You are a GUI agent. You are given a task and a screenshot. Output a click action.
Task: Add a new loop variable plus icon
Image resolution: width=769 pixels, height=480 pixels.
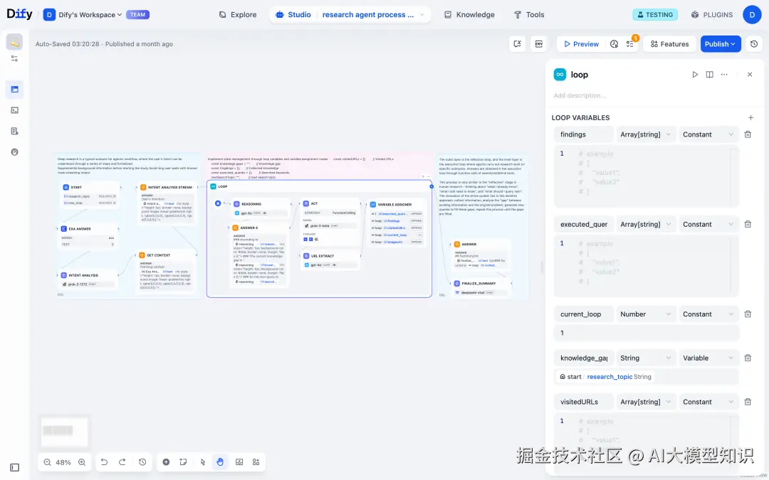coord(750,117)
